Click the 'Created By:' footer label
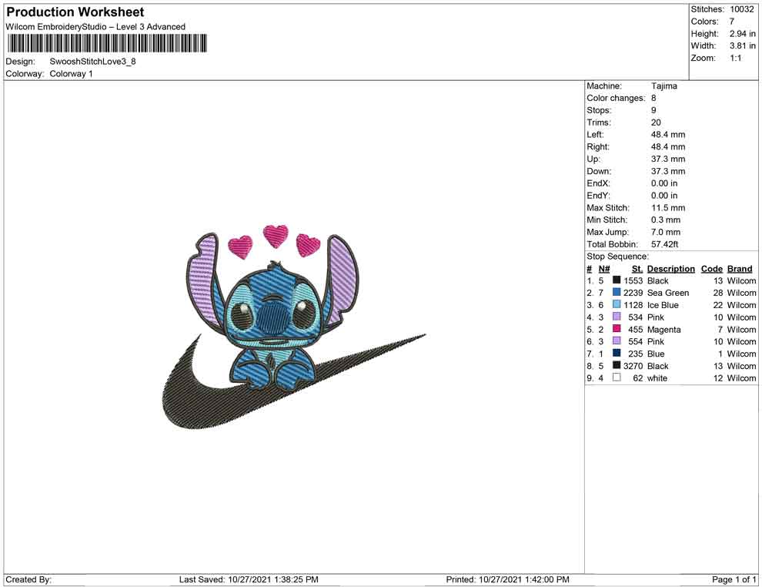Screen dimensions: 762x587 click(28, 579)
